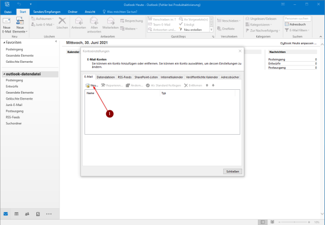Image resolution: width=325 pixels, height=225 pixels.
Task: Select the Team-E-Mail quick step
Action: click(159, 24)
